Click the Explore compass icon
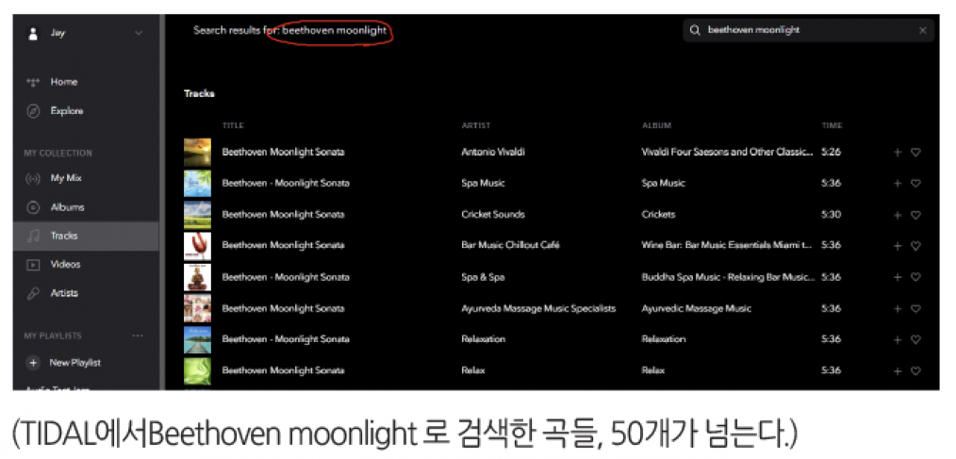This screenshot has width=956, height=459. point(33,111)
